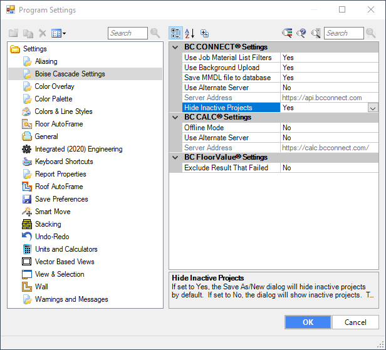Collapse the BC CONNECT Settings section

175,47
